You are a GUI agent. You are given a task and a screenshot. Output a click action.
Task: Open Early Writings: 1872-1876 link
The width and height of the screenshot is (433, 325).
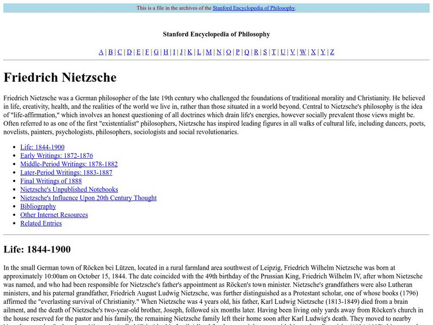point(57,155)
